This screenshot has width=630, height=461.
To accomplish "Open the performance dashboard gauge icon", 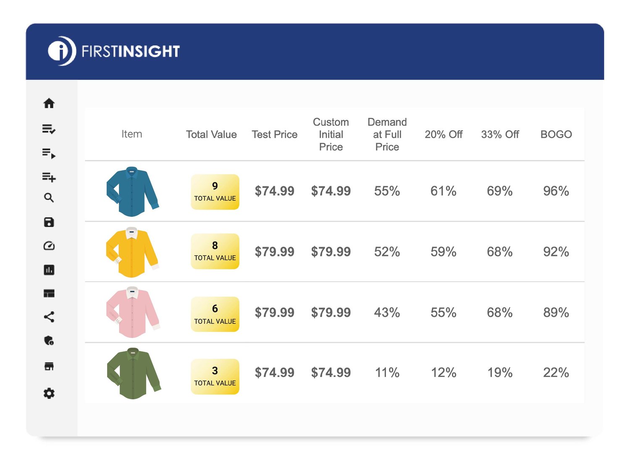I will pos(50,246).
